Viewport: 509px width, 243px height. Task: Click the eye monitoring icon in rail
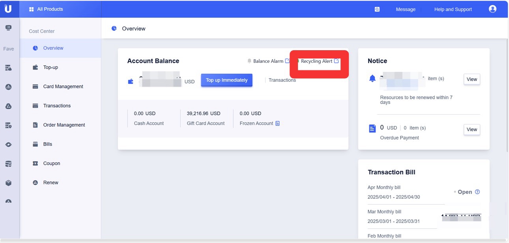pos(8,145)
